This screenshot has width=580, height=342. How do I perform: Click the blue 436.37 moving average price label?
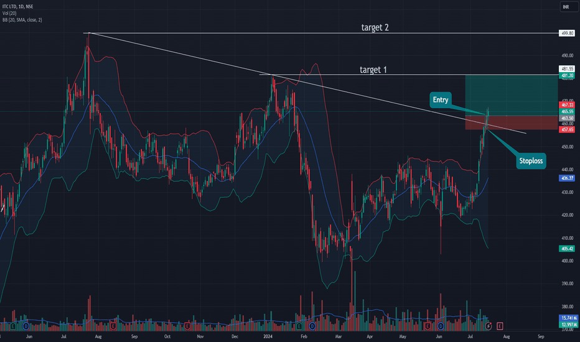point(566,178)
